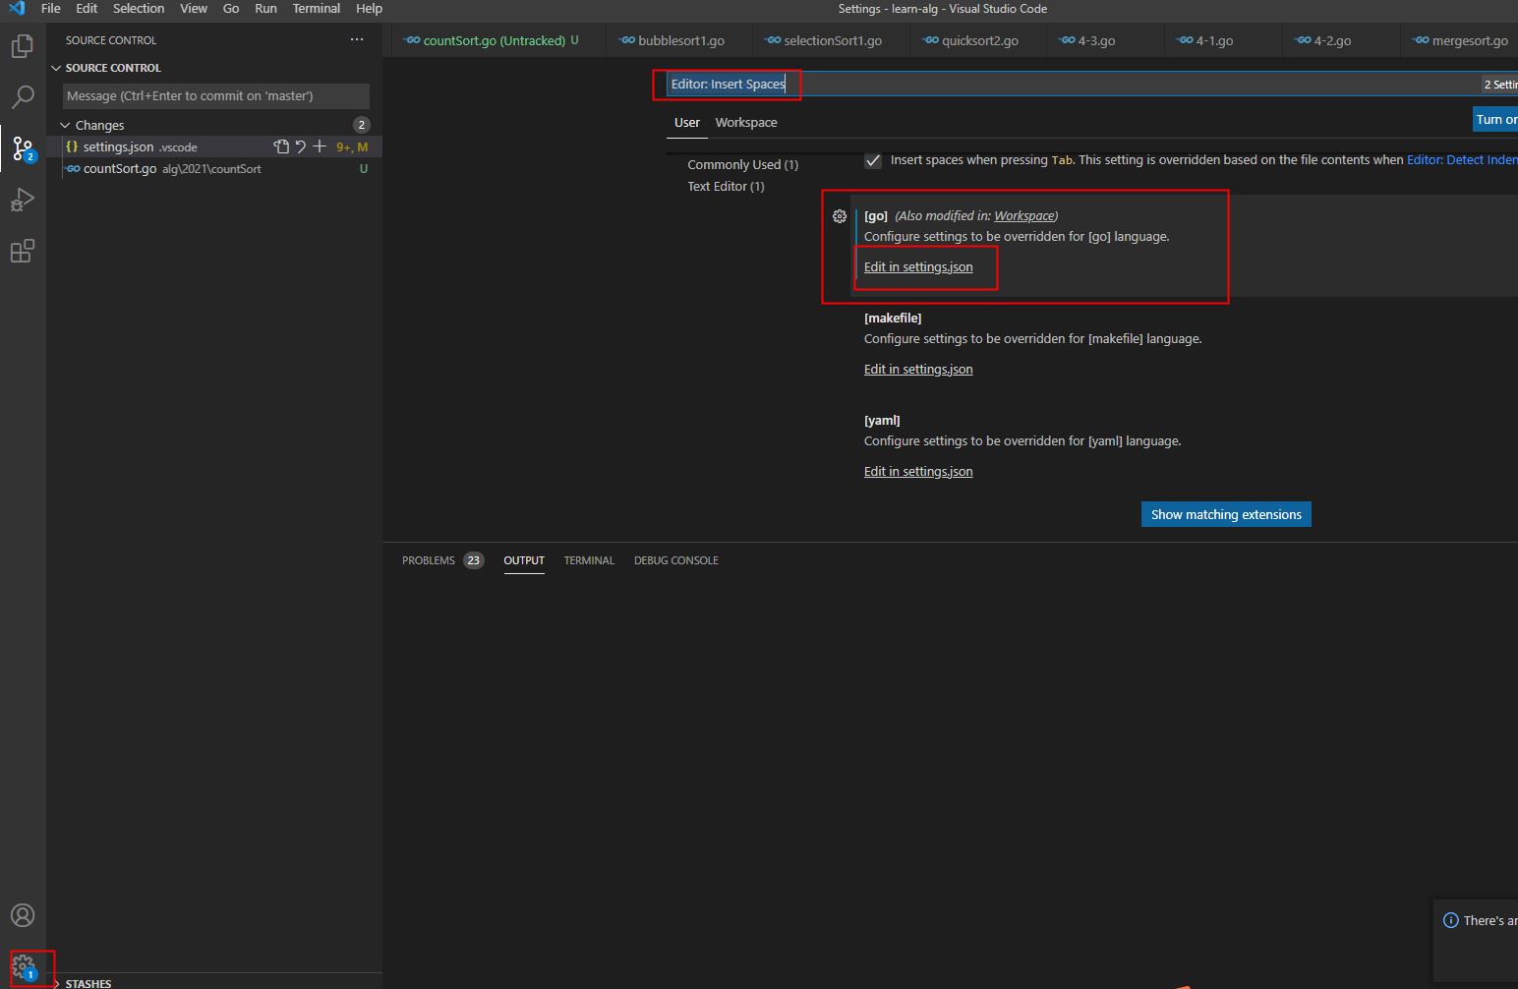This screenshot has height=989, width=1518.
Task: Switch to the OUTPUT panel tab
Action: tap(524, 560)
